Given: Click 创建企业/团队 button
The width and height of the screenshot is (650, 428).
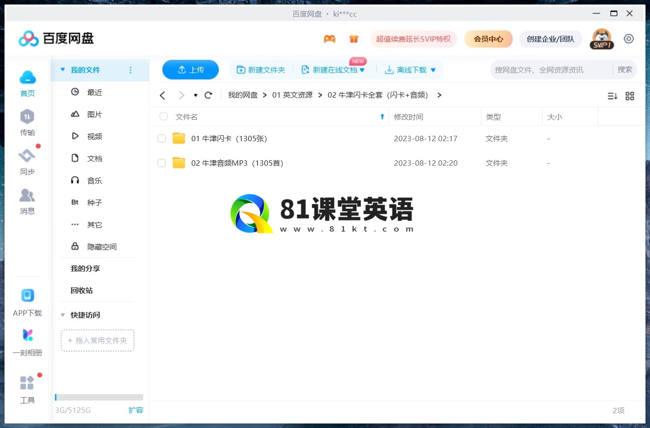Looking at the screenshot, I should click(x=550, y=39).
